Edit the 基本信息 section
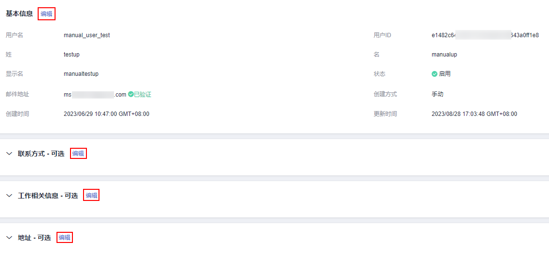This screenshot has width=549, height=256. pyautogui.click(x=46, y=14)
